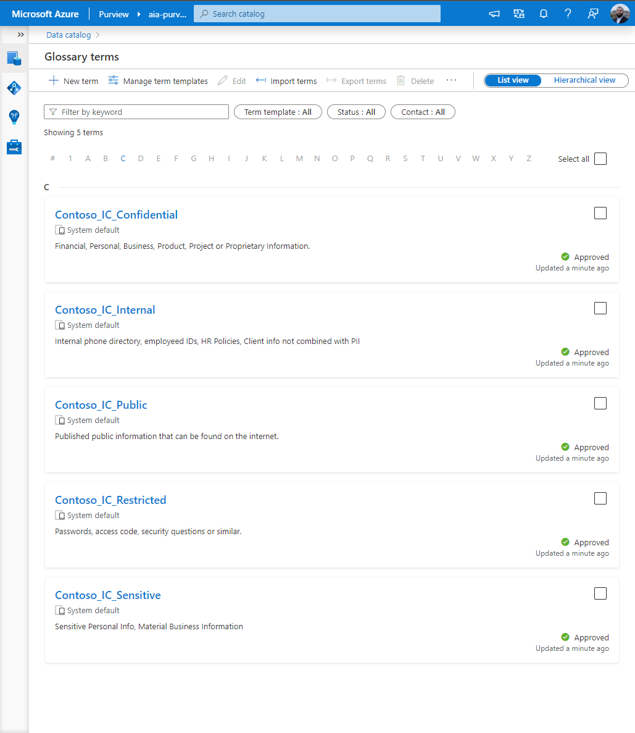Open the more options ellipsis menu
The width and height of the screenshot is (635, 733).
point(451,80)
